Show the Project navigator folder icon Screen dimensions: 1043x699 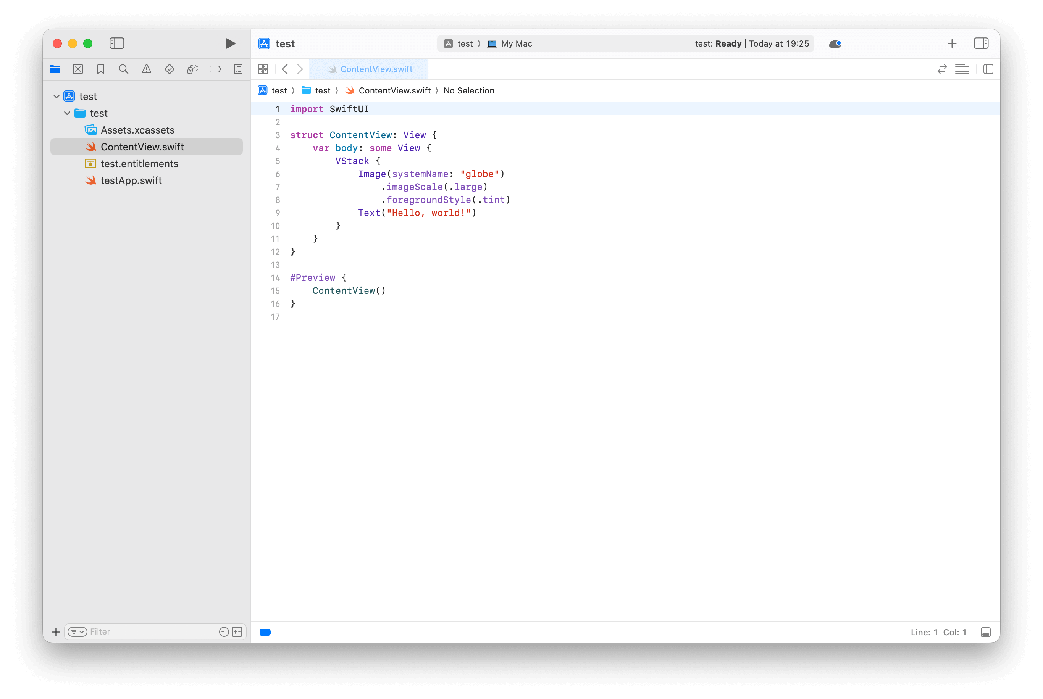55,69
